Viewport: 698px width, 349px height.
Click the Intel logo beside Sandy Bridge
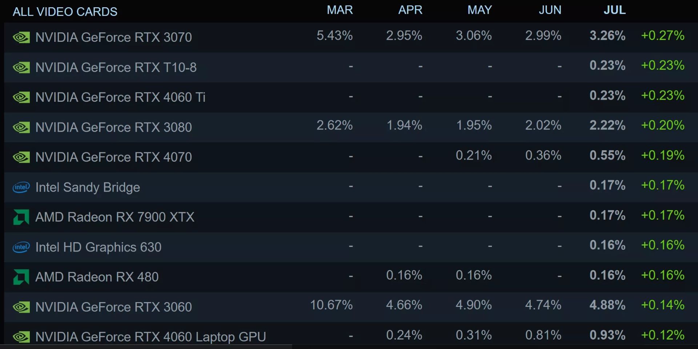21,187
